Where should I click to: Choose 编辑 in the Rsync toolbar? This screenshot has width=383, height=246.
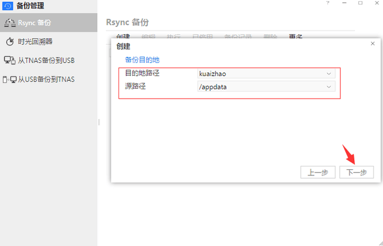coord(148,37)
